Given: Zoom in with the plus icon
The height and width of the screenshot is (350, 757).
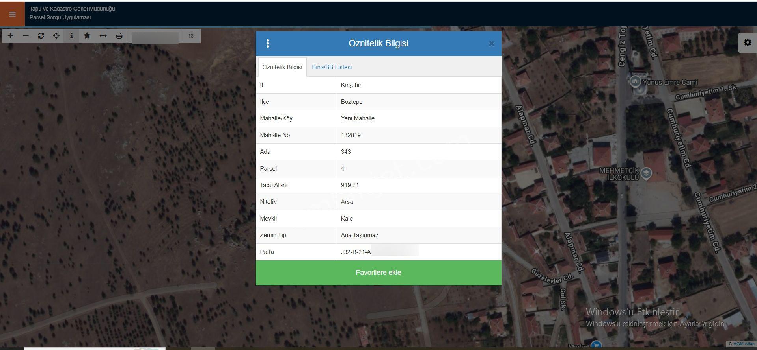Looking at the screenshot, I should 11,36.
